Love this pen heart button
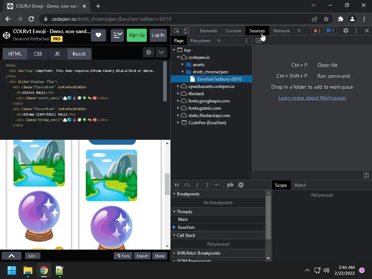 tap(98, 35)
